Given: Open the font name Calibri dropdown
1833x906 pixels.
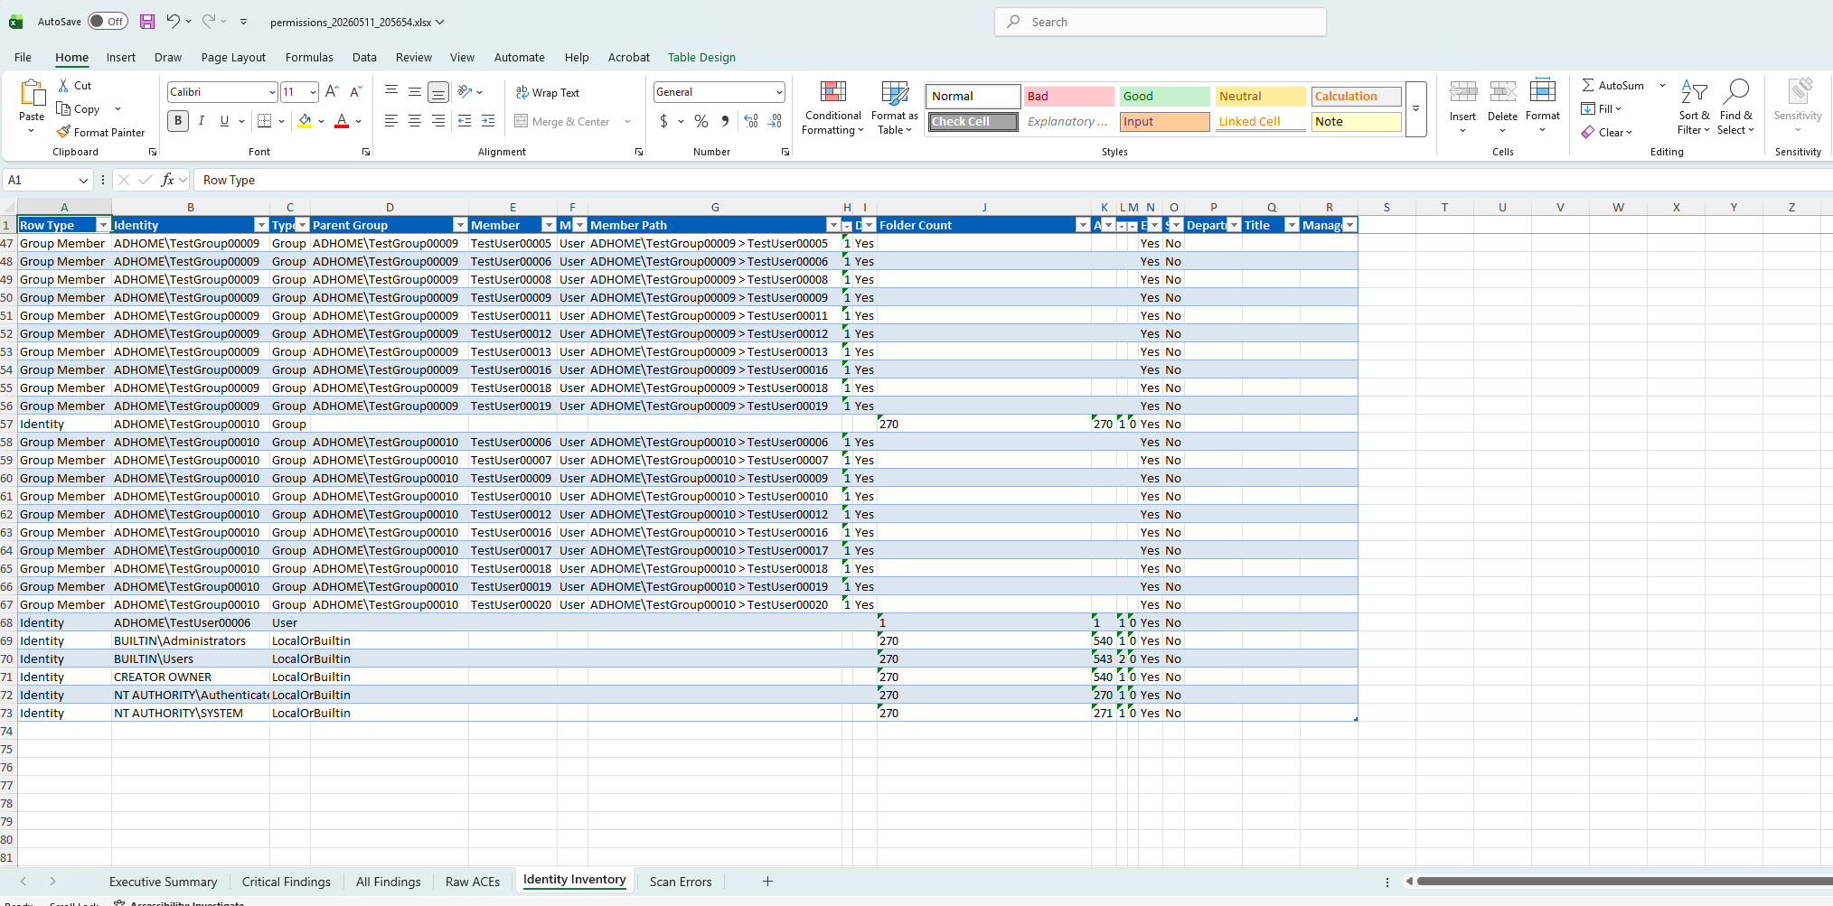Looking at the screenshot, I should (x=271, y=92).
